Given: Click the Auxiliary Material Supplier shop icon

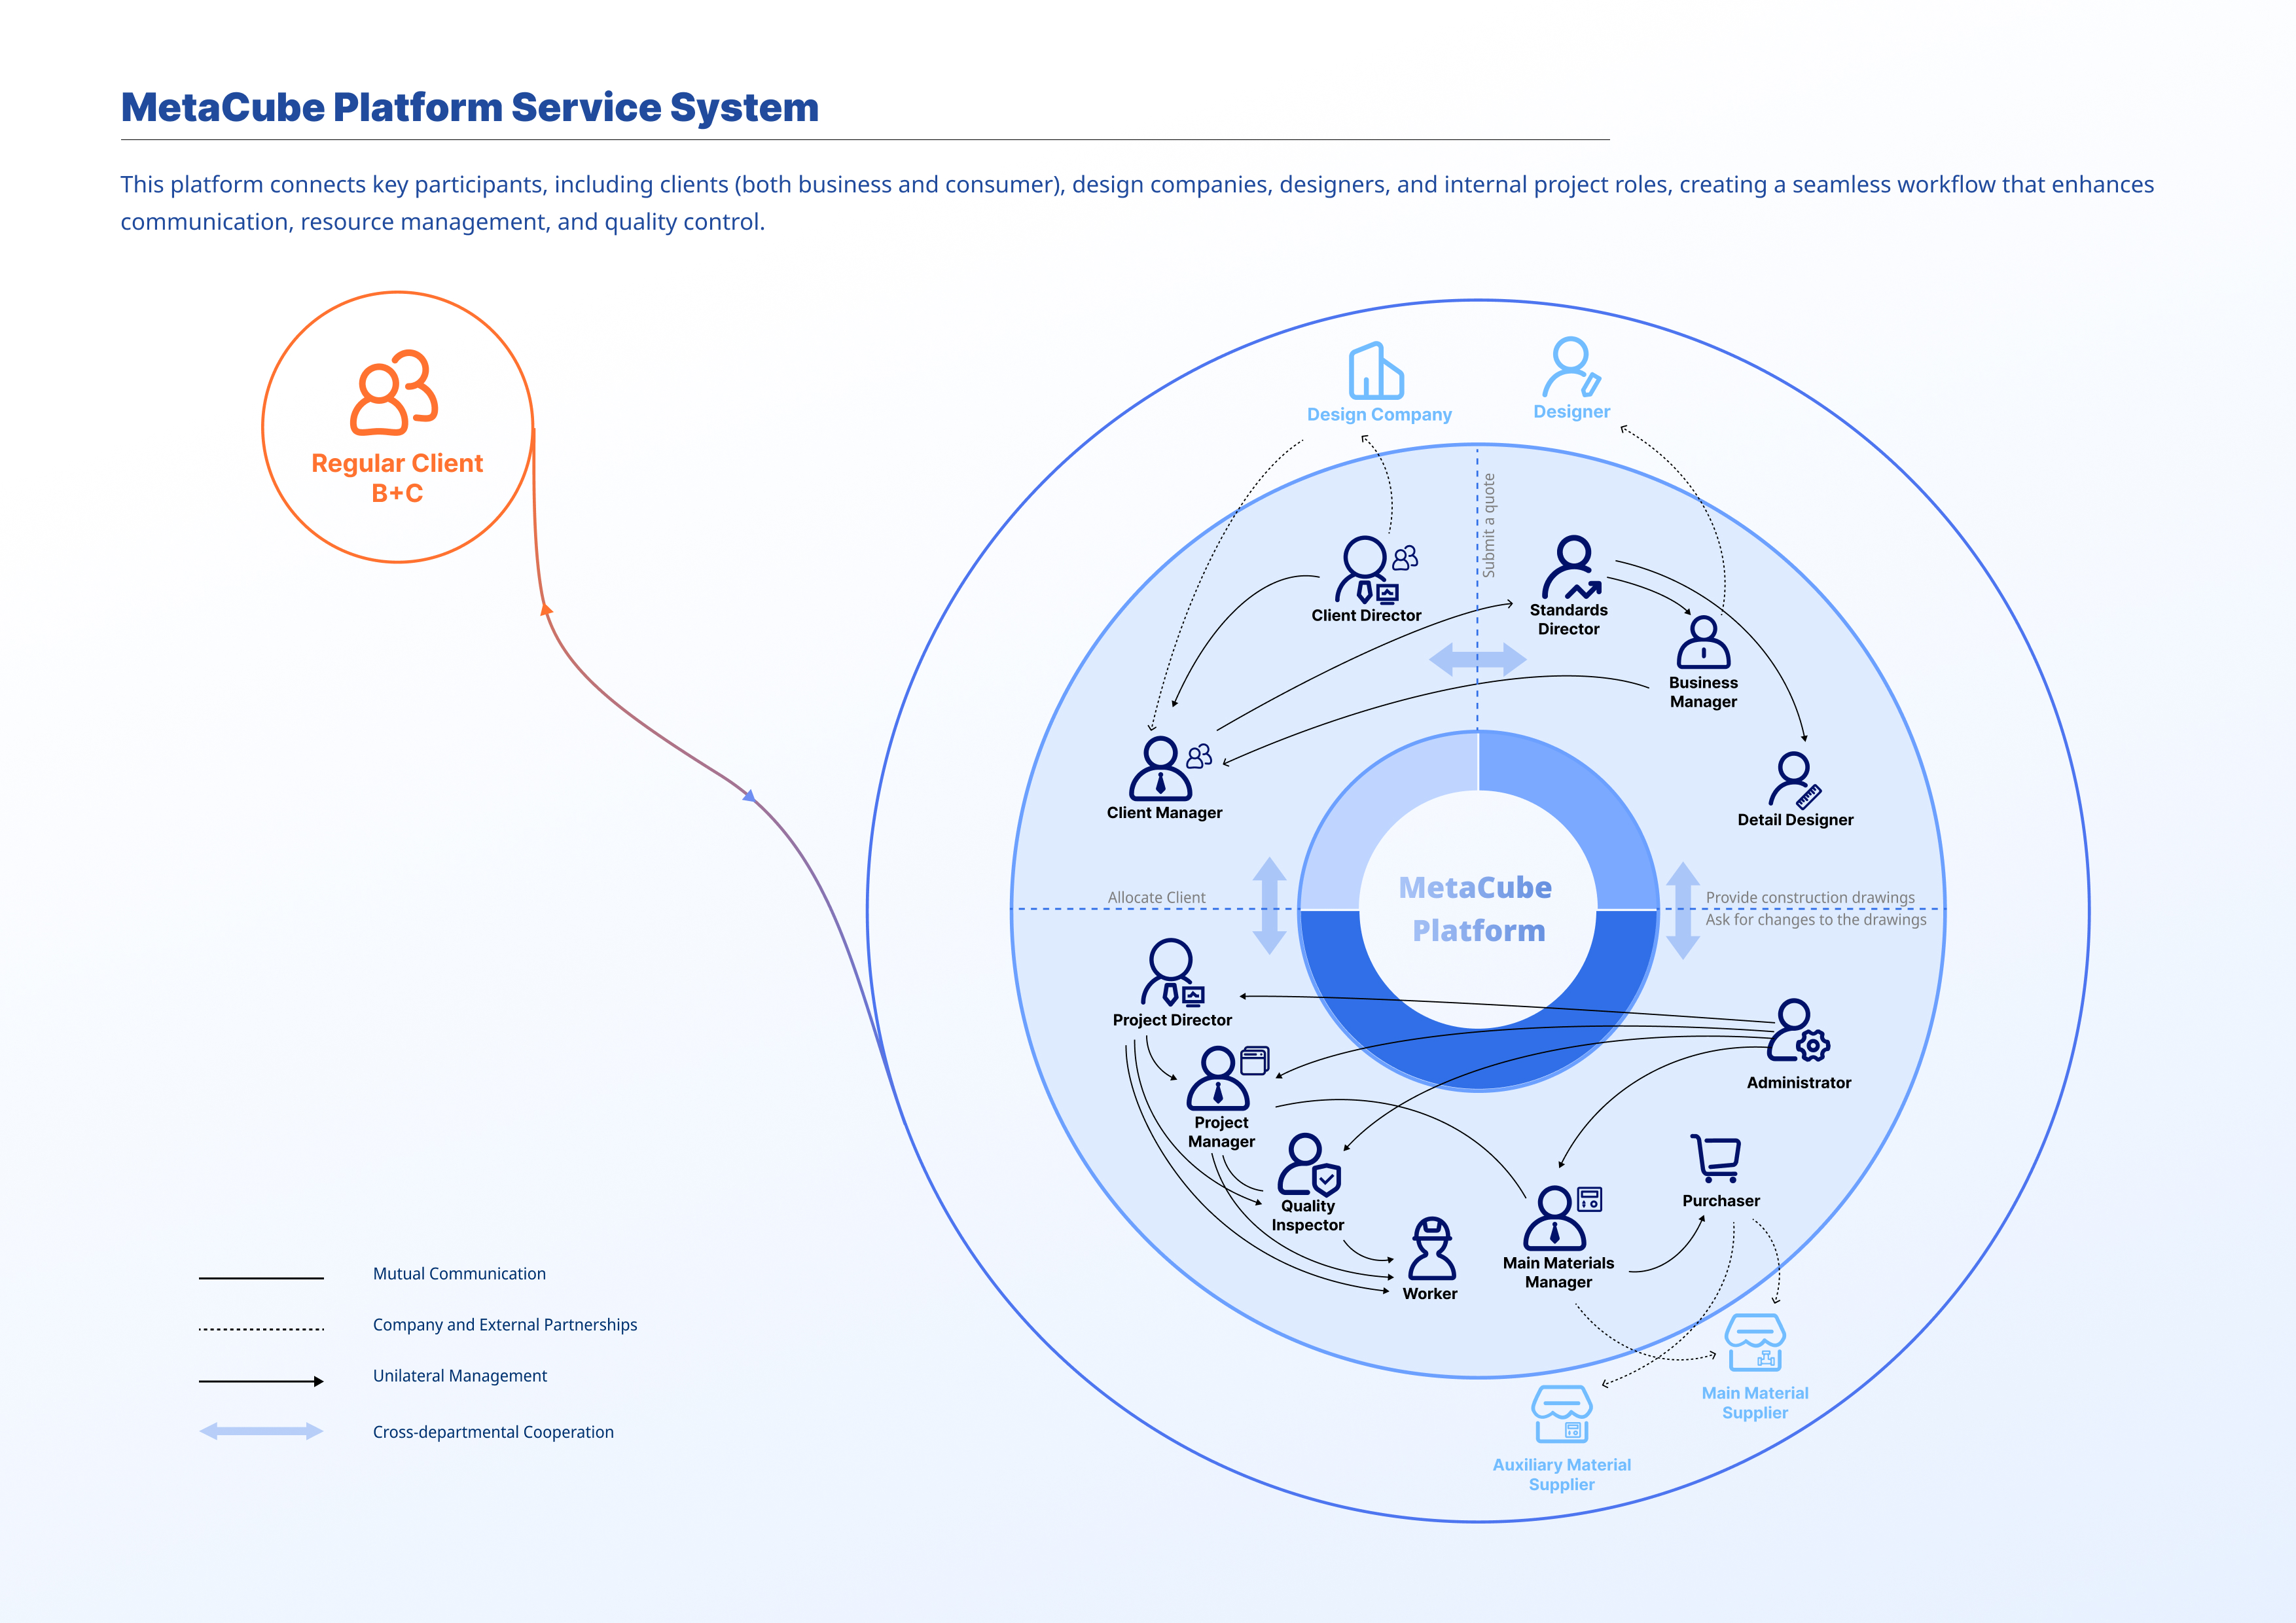Looking at the screenshot, I should click(x=1561, y=1414).
